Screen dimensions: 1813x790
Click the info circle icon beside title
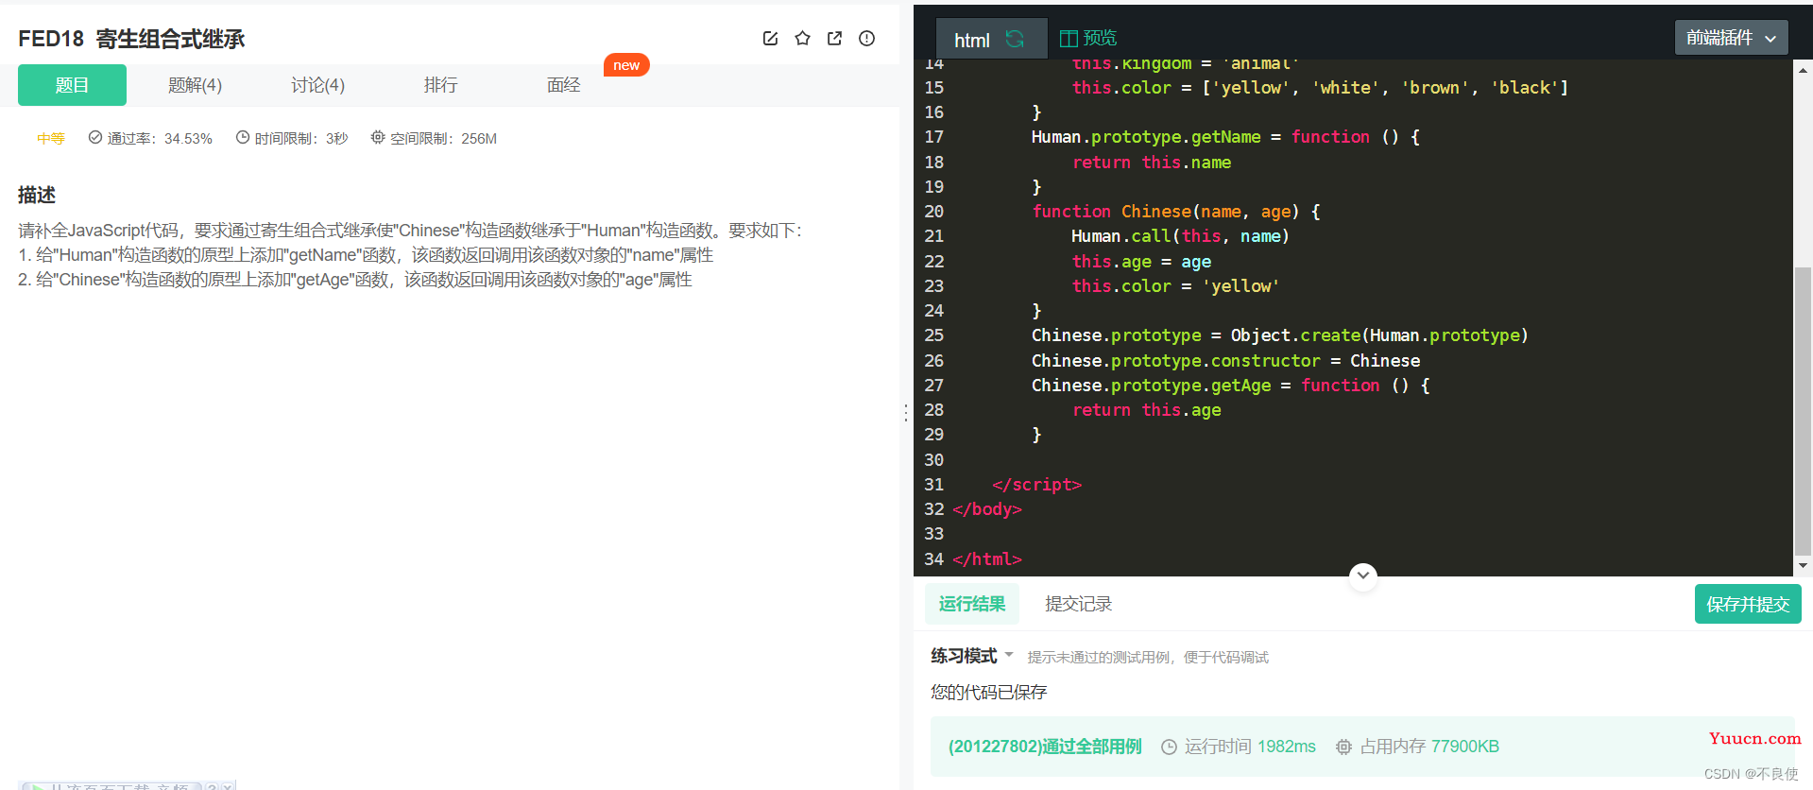[866, 39]
